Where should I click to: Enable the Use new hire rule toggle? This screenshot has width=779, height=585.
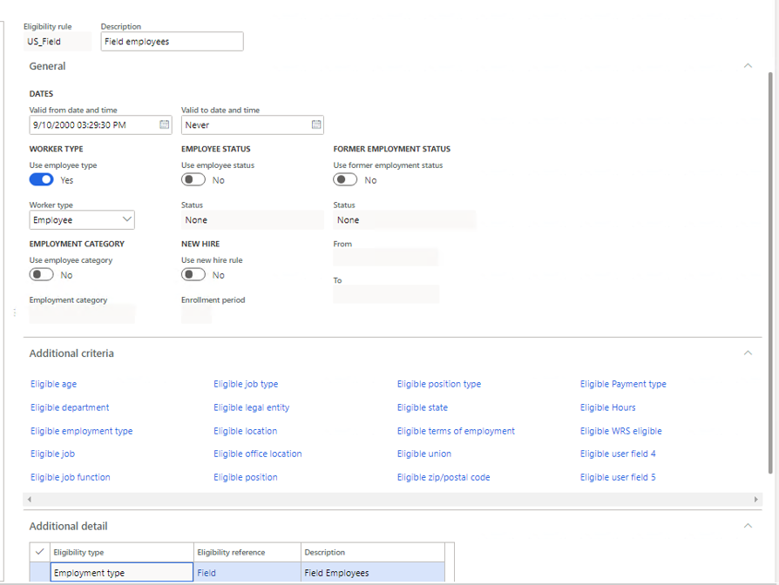(x=193, y=274)
